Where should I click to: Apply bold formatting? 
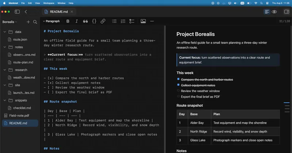point(68,21)
